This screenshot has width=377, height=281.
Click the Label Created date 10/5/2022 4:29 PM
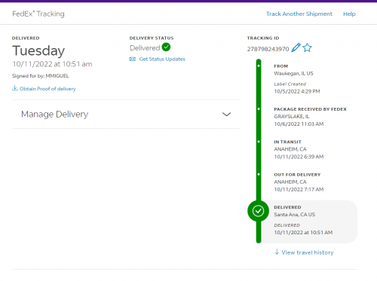pyautogui.click(x=297, y=91)
